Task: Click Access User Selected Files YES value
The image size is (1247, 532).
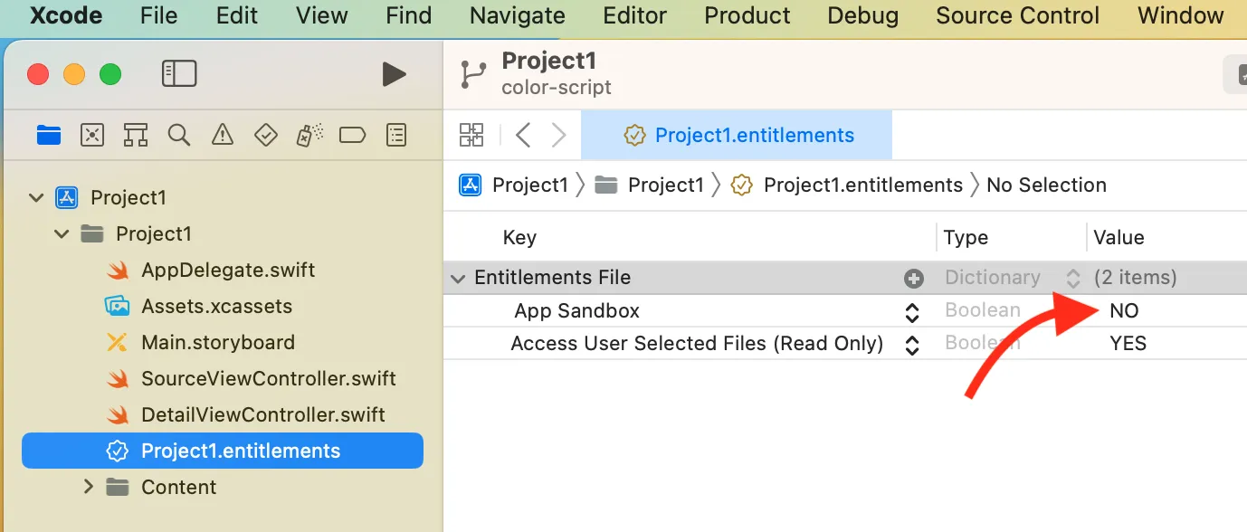Action: [1128, 344]
